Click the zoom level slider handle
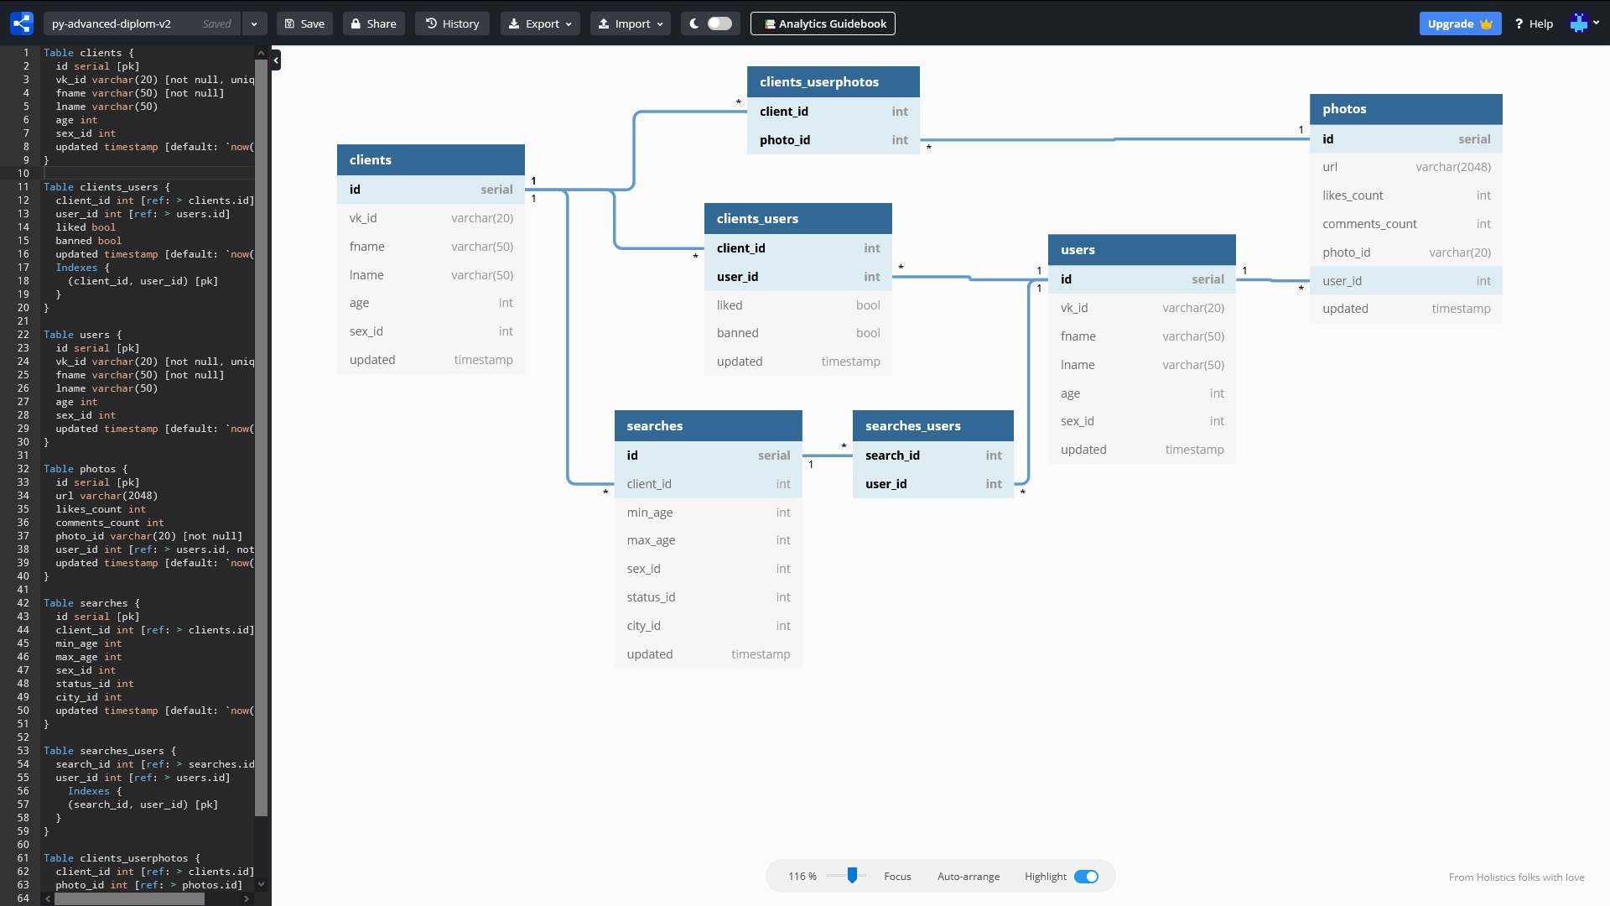 tap(852, 876)
